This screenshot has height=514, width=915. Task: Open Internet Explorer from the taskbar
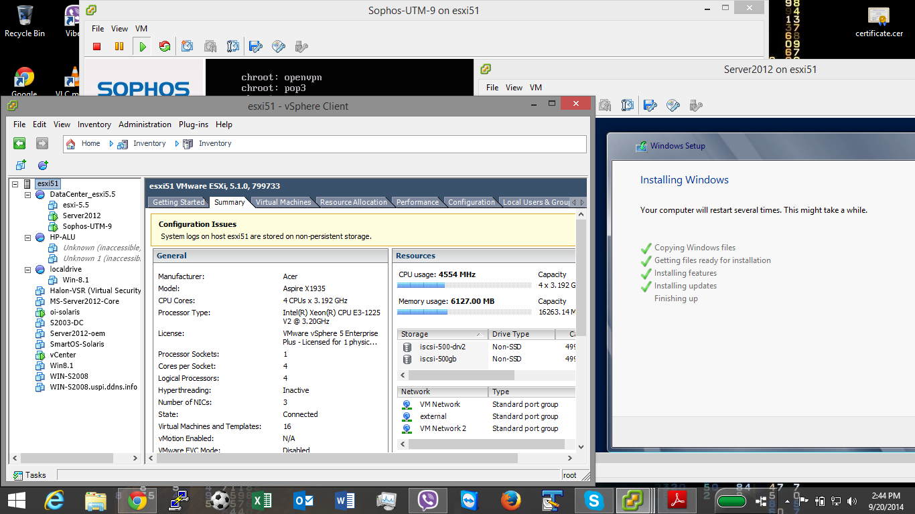[54, 500]
